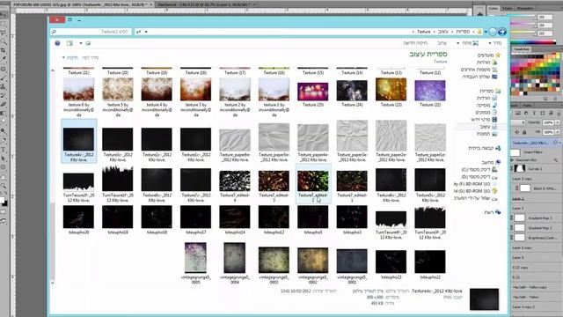This screenshot has height=317, width=563.
Task: Toggle mask link on Gradient Map 2
Action: pos(512,227)
